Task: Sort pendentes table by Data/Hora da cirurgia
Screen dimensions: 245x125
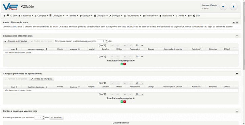Action: [x=37, y=87]
